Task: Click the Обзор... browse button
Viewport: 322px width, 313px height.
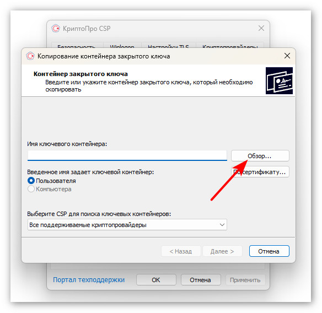Action: (x=260, y=156)
